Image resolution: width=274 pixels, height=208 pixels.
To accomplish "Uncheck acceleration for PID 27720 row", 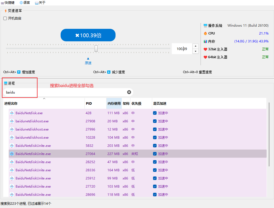I will pyautogui.click(x=155, y=186).
